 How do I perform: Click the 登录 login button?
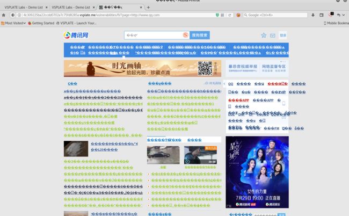point(283,35)
